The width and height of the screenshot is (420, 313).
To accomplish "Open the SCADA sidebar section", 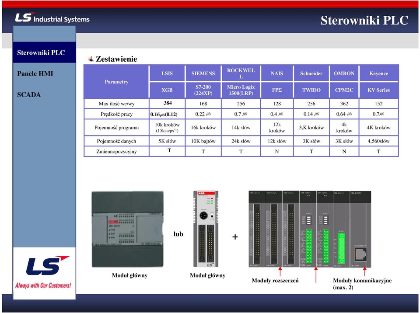I will [29, 94].
